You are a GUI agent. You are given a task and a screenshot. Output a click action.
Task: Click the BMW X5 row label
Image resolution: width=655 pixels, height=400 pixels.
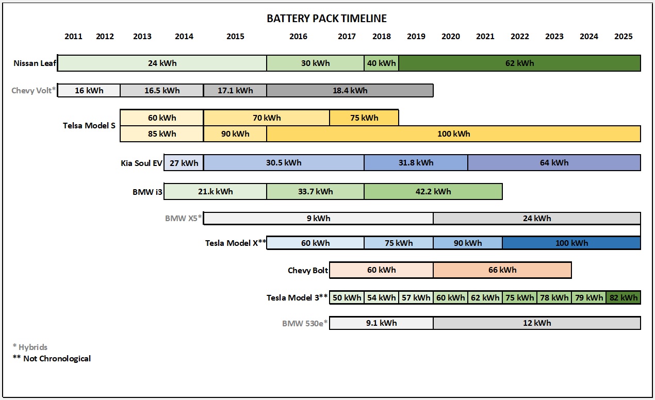(184, 218)
